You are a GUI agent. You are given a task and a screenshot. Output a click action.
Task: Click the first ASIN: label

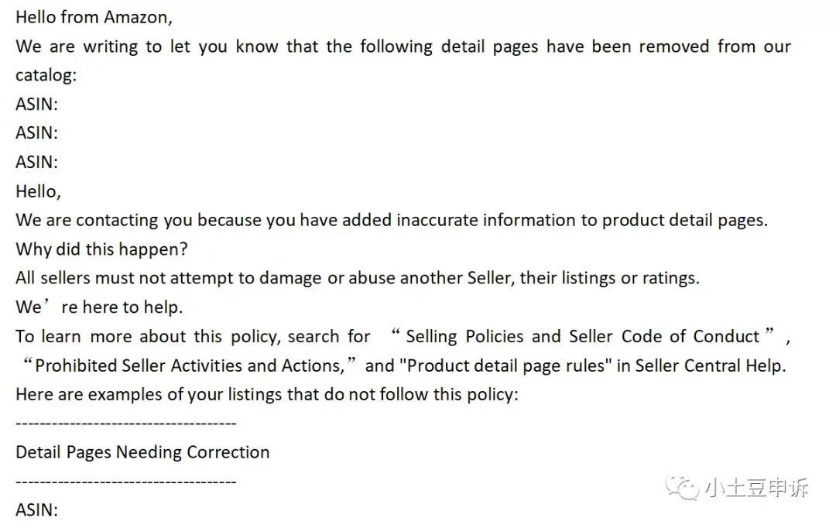[x=37, y=104]
